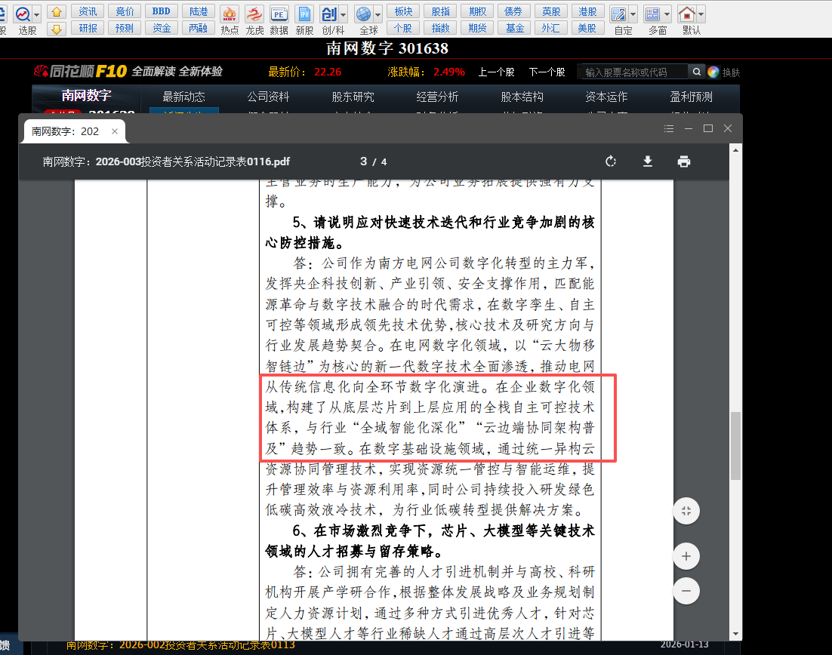Expand the 全球 dropdown arrow

377,15
